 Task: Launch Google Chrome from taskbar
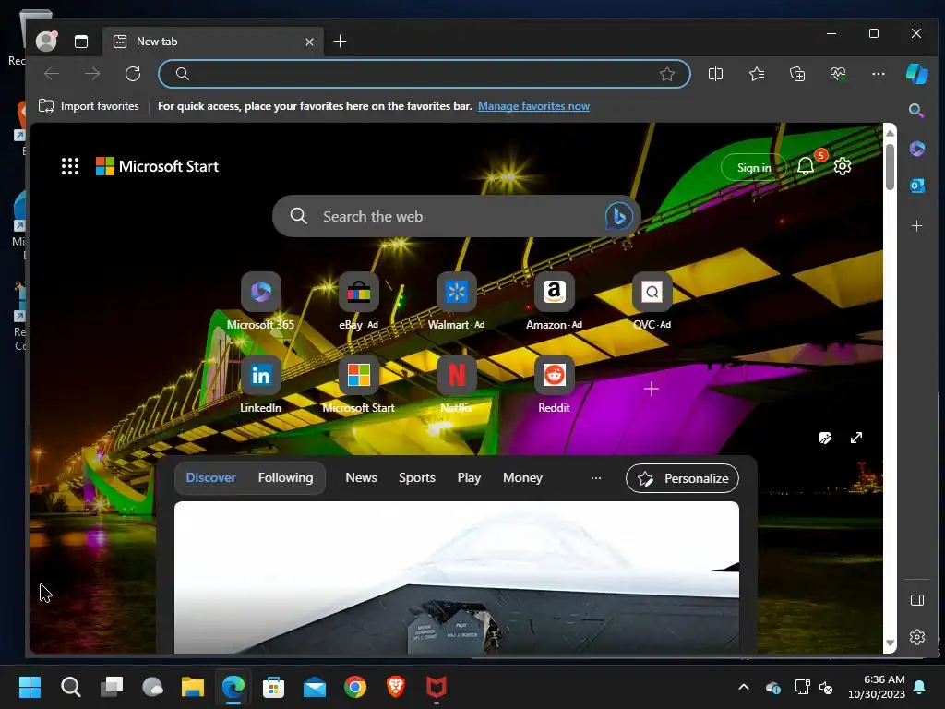tap(355, 687)
